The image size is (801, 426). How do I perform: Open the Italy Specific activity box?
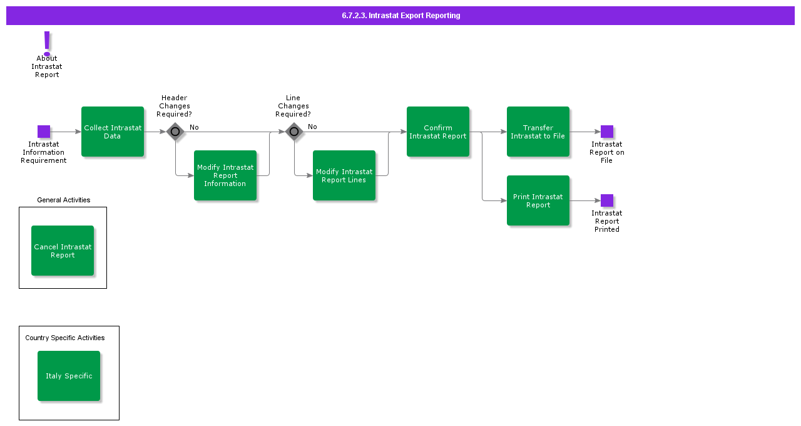pyautogui.click(x=69, y=376)
